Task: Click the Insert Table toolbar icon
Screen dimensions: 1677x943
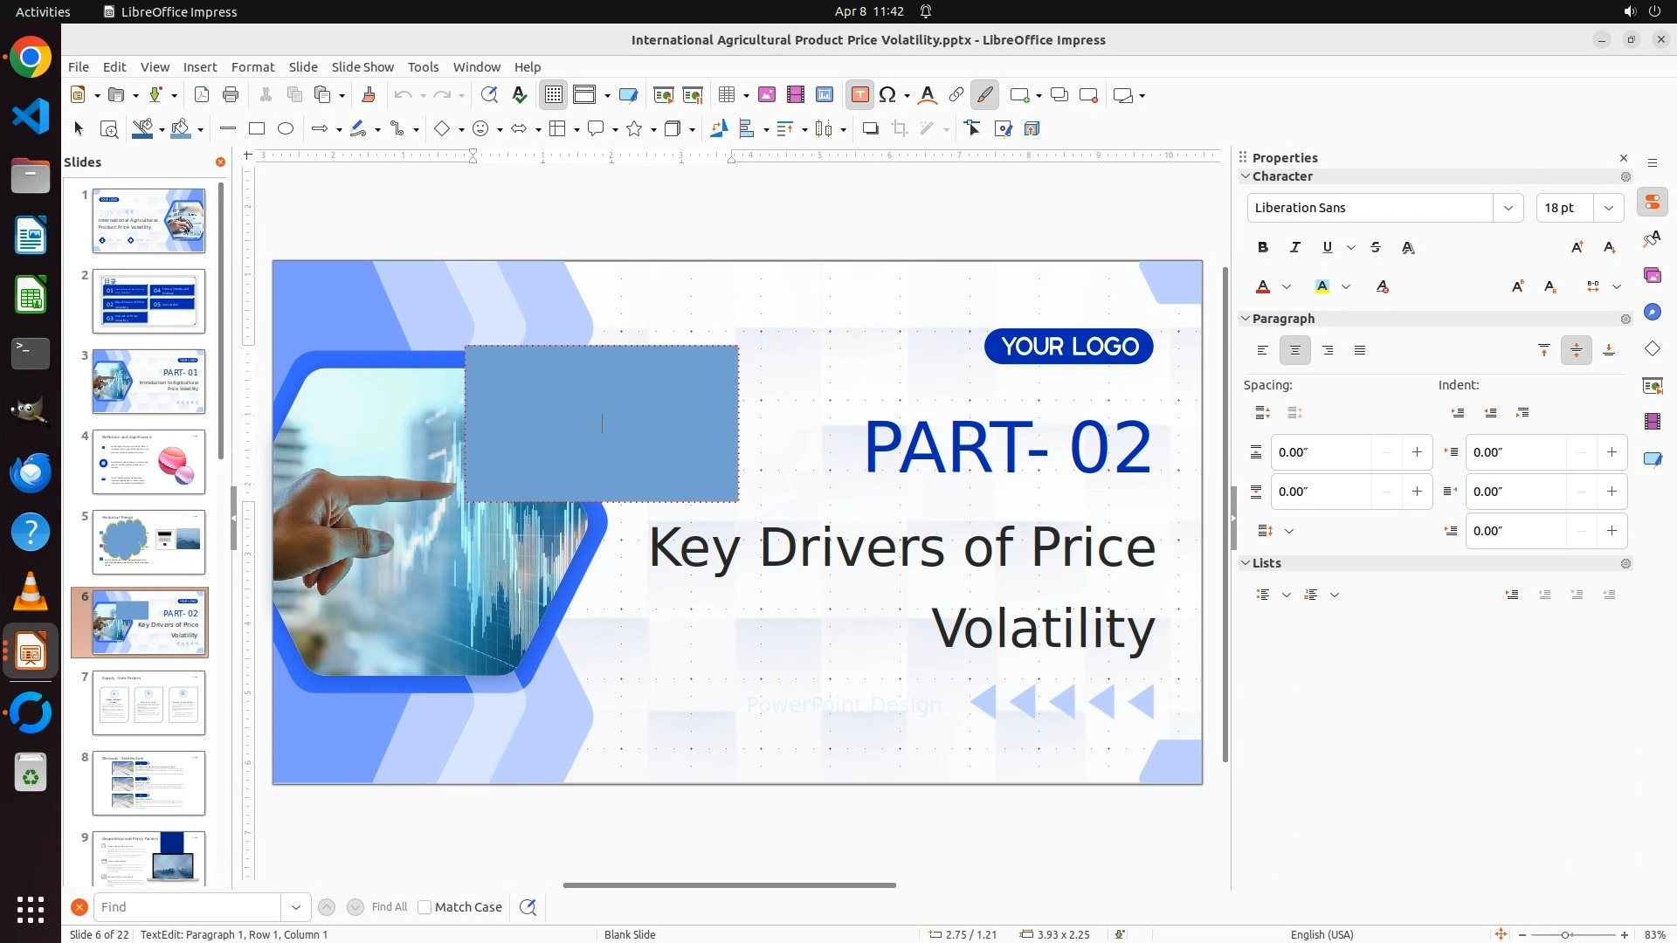Action: point(727,95)
